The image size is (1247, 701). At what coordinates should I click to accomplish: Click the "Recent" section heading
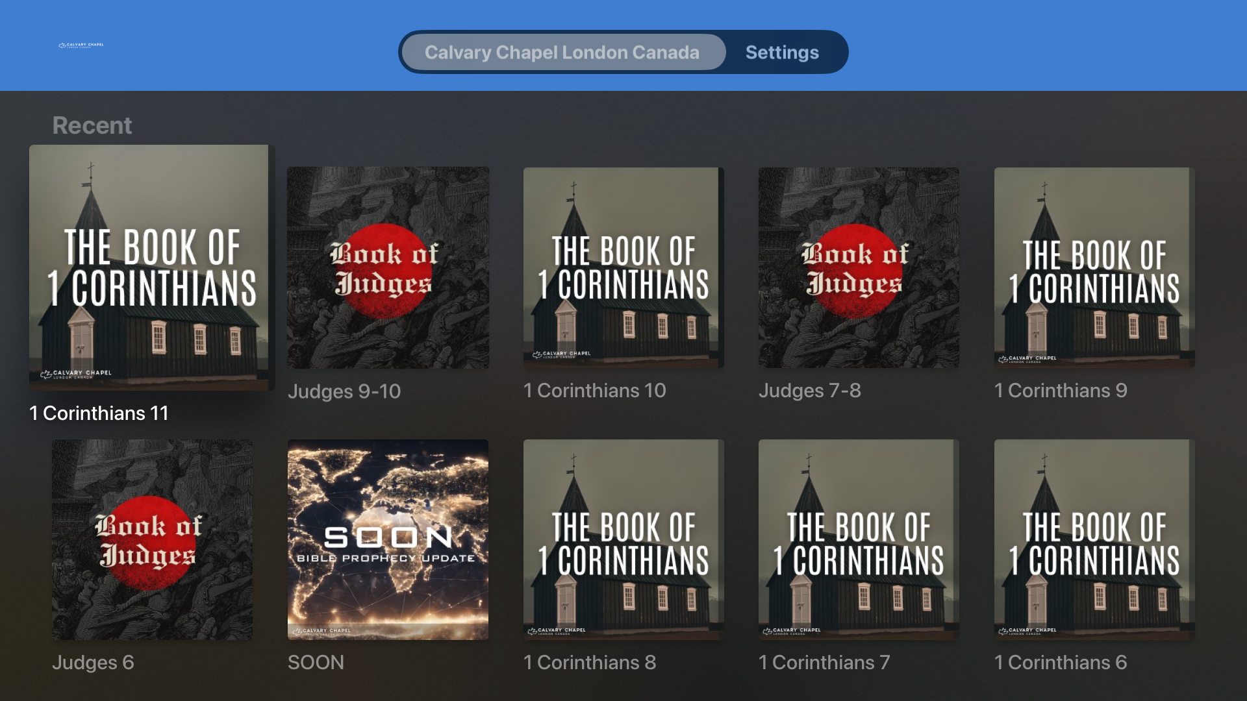coord(92,125)
